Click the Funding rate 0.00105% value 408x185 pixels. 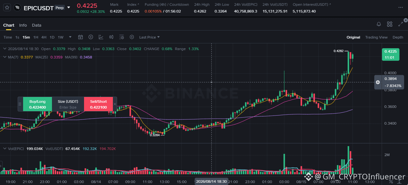(153, 11)
